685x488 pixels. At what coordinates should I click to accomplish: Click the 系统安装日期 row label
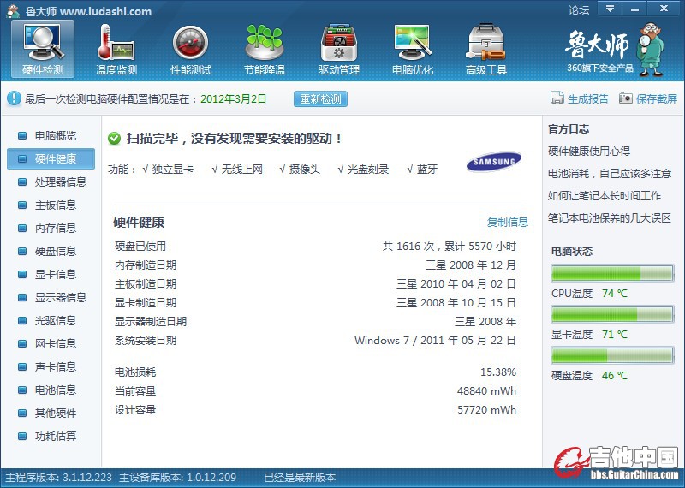tap(146, 341)
